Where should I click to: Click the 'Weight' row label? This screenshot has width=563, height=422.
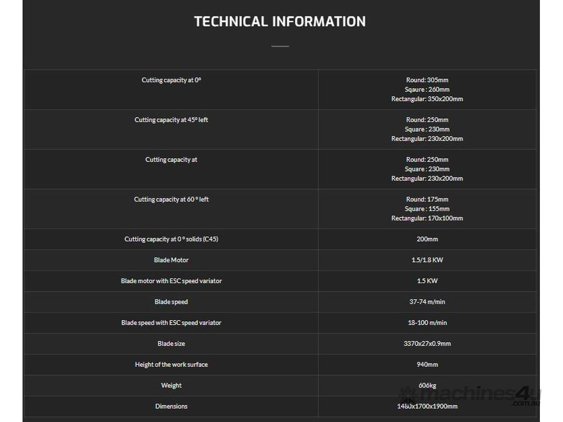[x=172, y=385]
